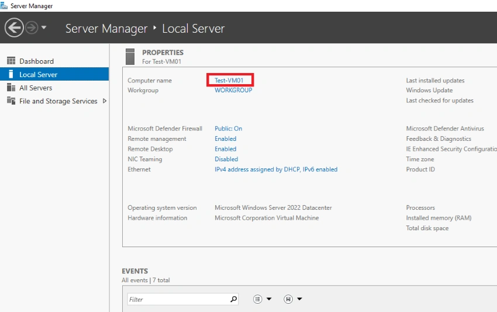The width and height of the screenshot is (497, 312).
Task: Click All events 7 total text
Action: tap(146, 280)
